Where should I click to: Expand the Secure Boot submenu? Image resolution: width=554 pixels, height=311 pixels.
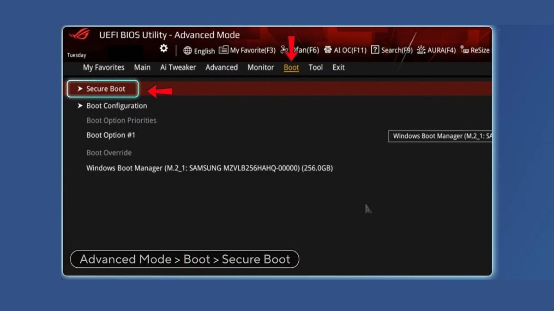(x=103, y=89)
